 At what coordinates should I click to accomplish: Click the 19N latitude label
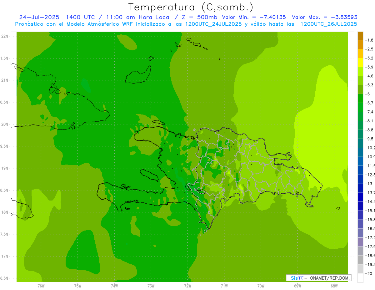tap(4, 168)
